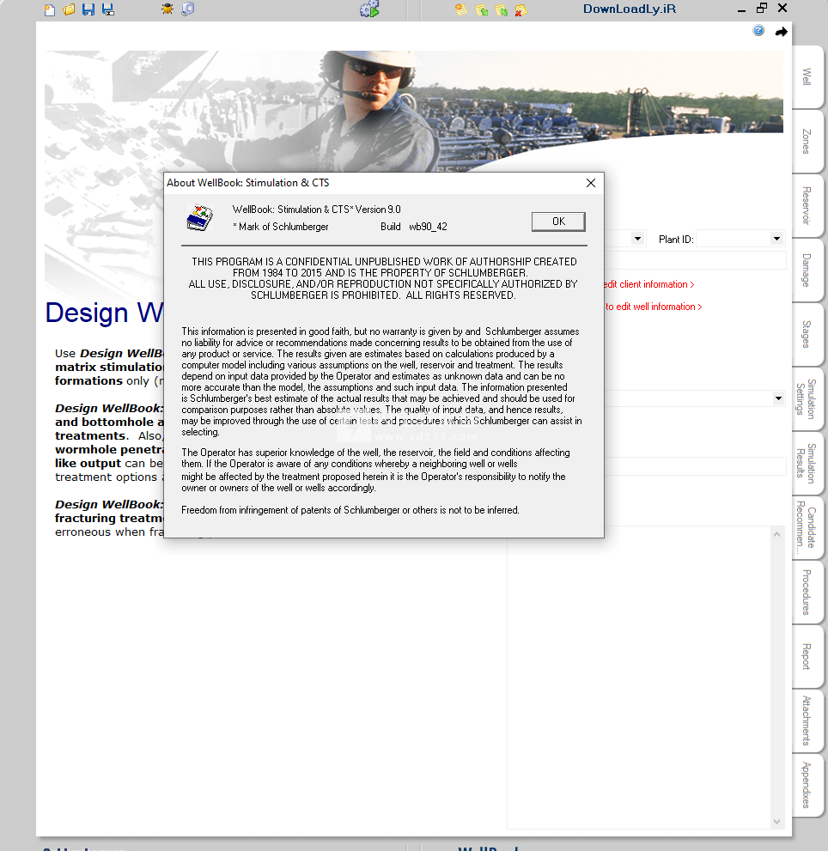This screenshot has height=851, width=828.
Task: Click the Open folder toolbar icon
Action: (x=69, y=9)
